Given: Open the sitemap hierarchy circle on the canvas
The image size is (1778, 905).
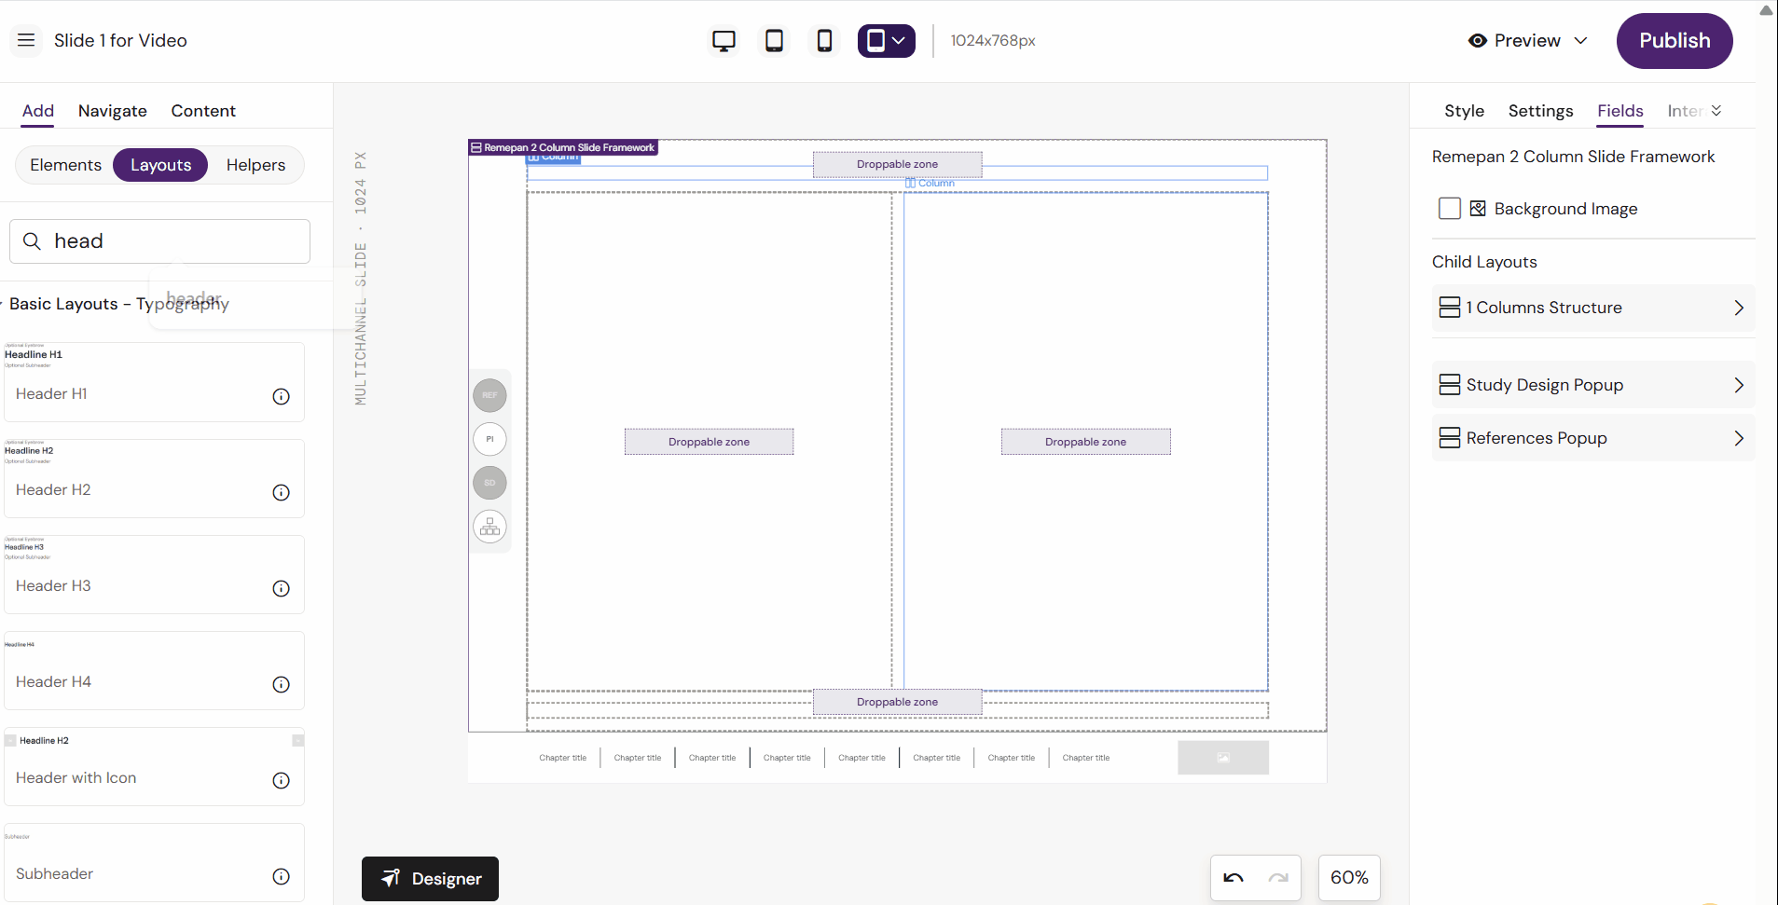Looking at the screenshot, I should pyautogui.click(x=489, y=526).
